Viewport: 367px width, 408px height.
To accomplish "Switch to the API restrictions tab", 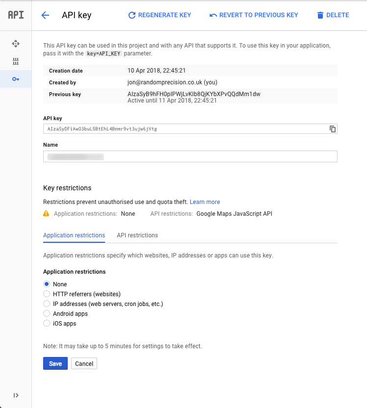I will 137,235.
